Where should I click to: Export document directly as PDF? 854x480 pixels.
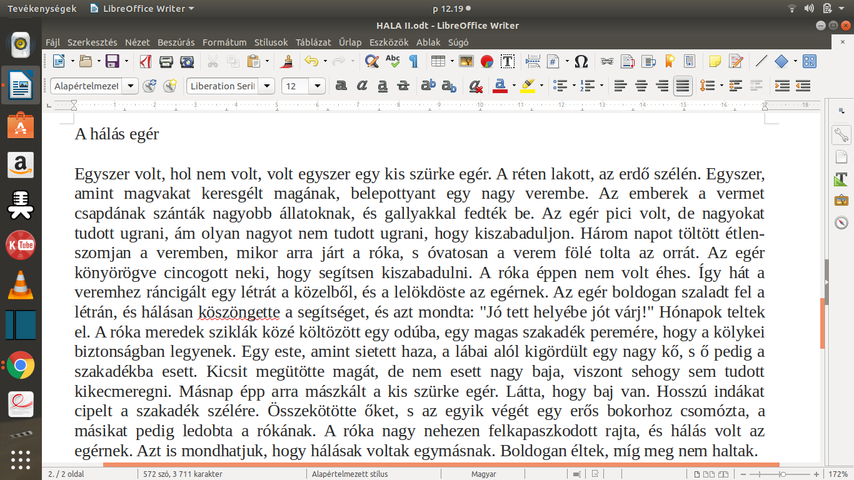[x=146, y=61]
